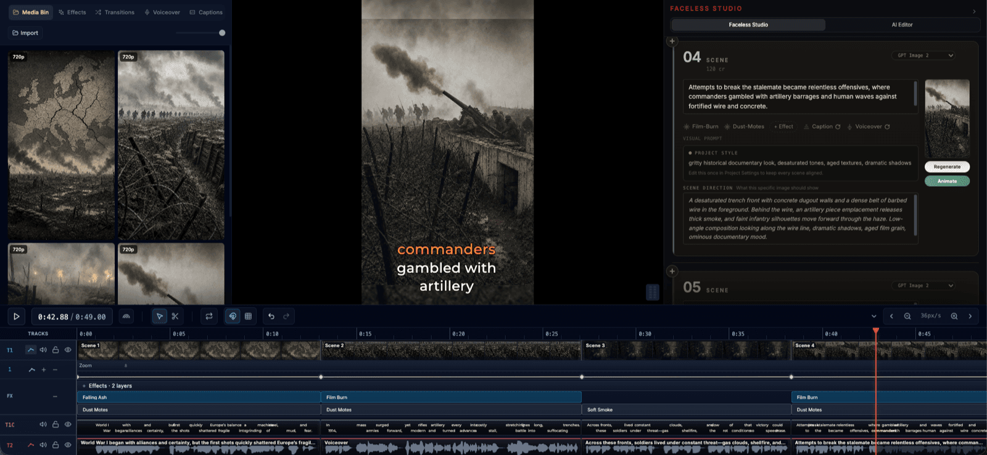Select the Scene 3 clip on timeline
The image size is (987, 455).
[687, 350]
